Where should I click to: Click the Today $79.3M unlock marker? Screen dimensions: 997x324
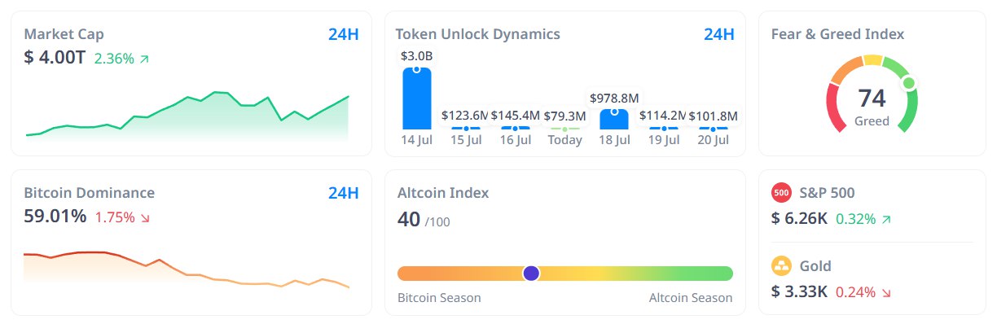[x=564, y=129]
